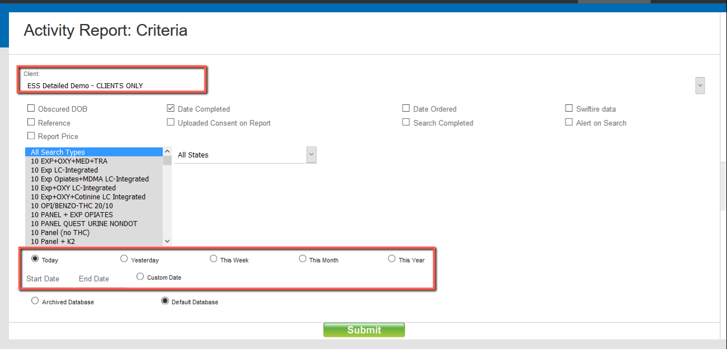Select the Custom Date radio button
727x349 pixels.
point(140,276)
